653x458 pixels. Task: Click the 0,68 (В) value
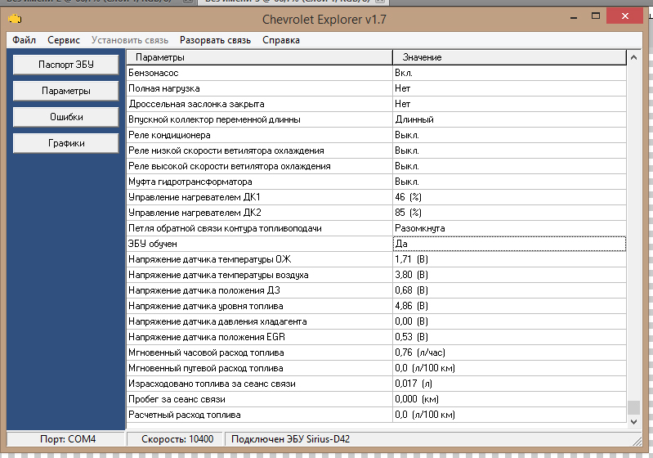pos(509,290)
